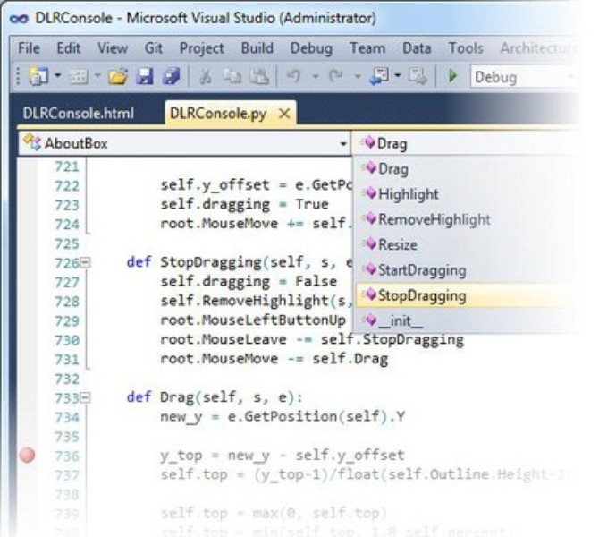Click the 'self.dragging = False' line

[249, 282]
